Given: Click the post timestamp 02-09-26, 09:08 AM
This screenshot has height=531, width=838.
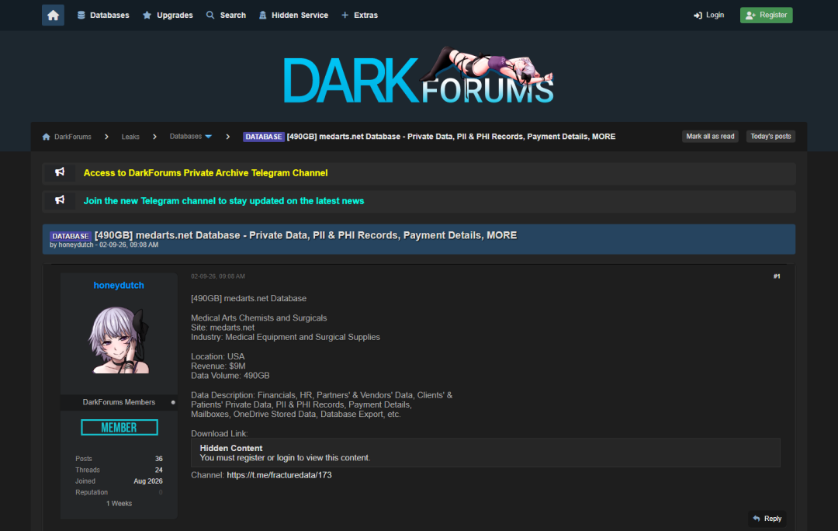Looking at the screenshot, I should tap(218, 276).
